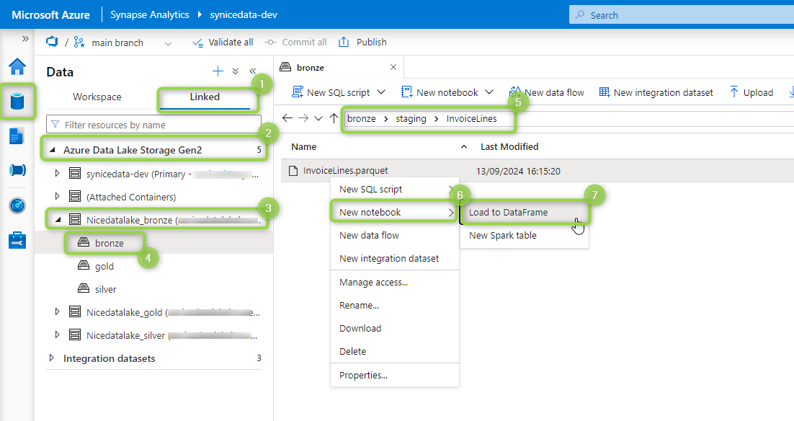Click the Azure DevOps repo icon
This screenshot has width=794, height=421.
coord(52,42)
